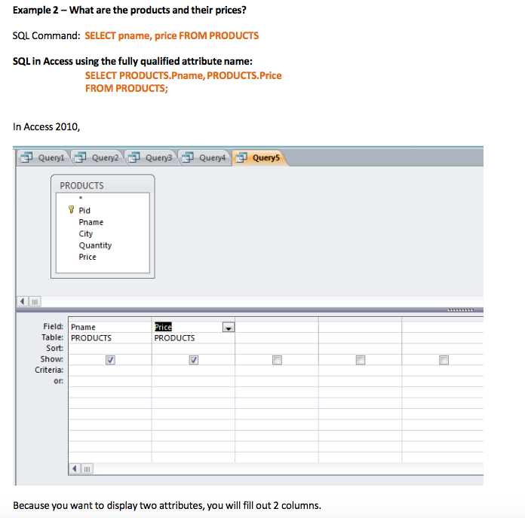Click the or row label

coord(58,381)
